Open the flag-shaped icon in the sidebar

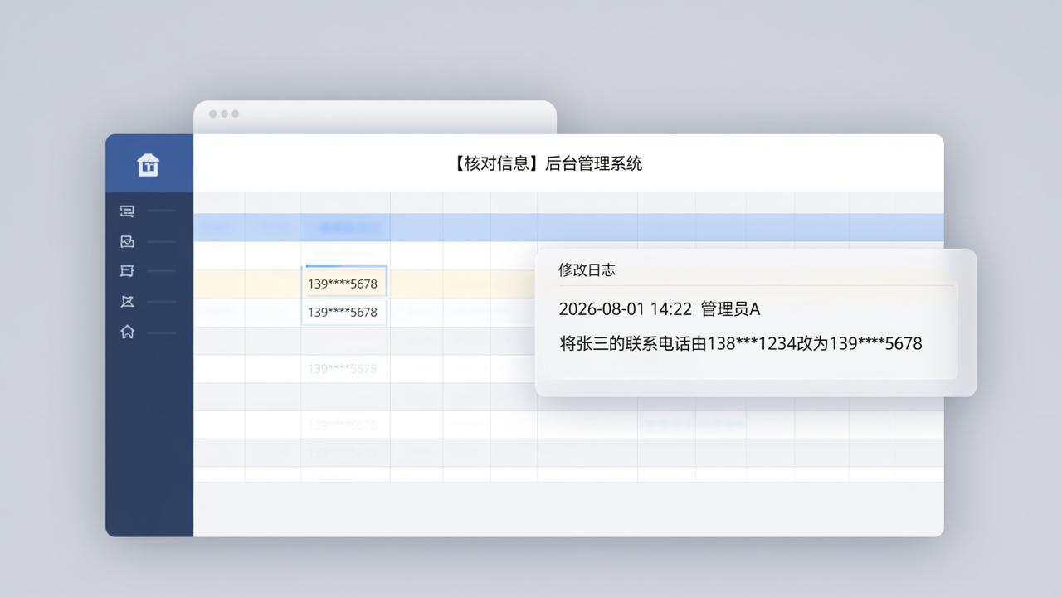pyautogui.click(x=127, y=271)
